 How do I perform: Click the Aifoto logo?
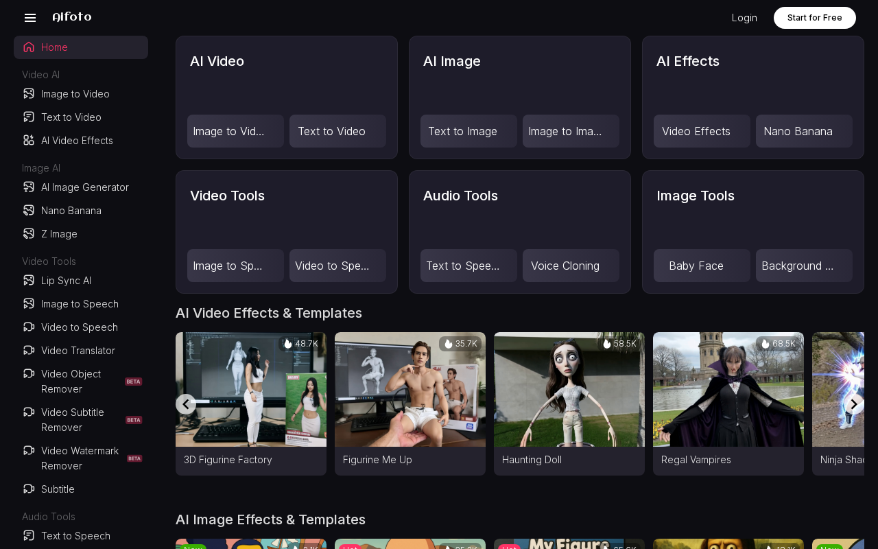pyautogui.click(x=72, y=17)
